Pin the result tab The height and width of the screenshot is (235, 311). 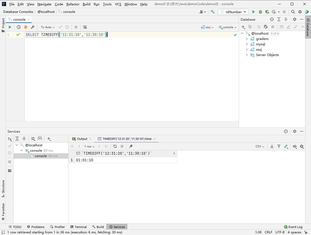click(x=131, y=146)
